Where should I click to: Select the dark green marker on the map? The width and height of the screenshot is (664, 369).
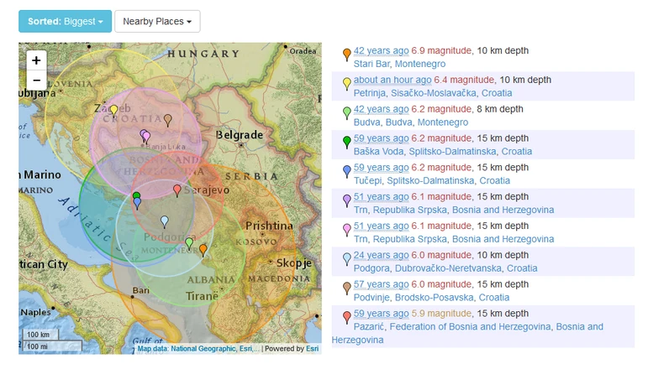coord(136,195)
